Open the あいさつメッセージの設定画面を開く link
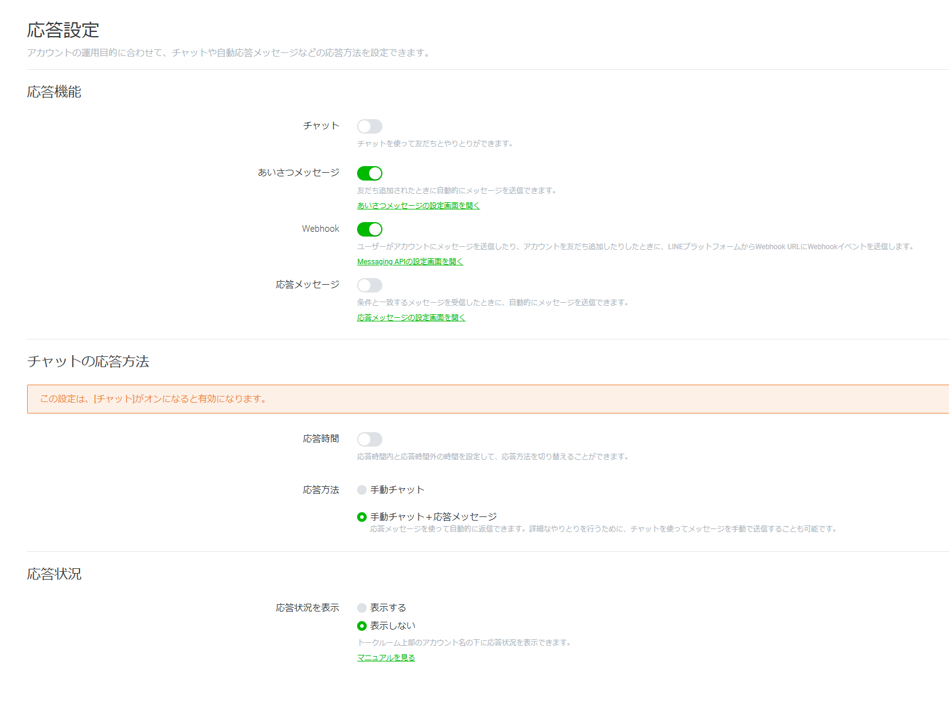The image size is (949, 703). click(x=418, y=206)
